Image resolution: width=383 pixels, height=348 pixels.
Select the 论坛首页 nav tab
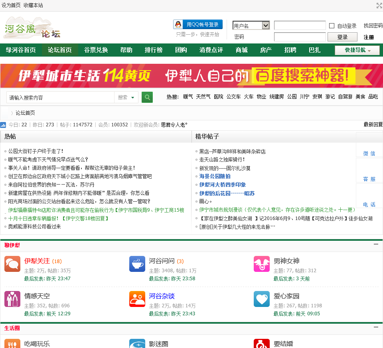[60, 50]
